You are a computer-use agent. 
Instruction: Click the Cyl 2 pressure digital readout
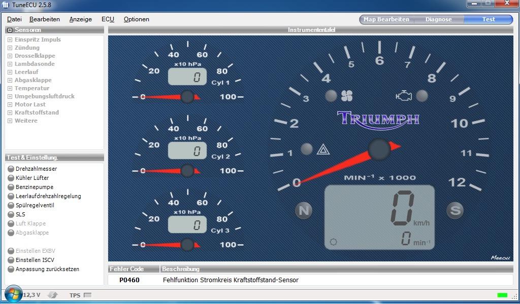click(x=187, y=151)
